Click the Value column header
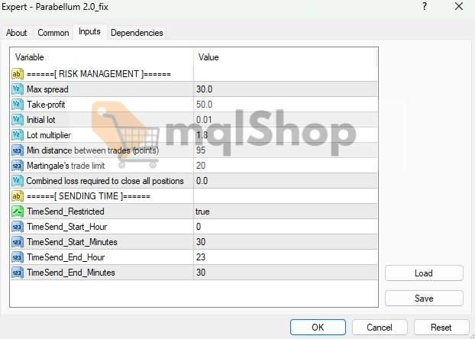The image size is (475, 339). [286, 57]
